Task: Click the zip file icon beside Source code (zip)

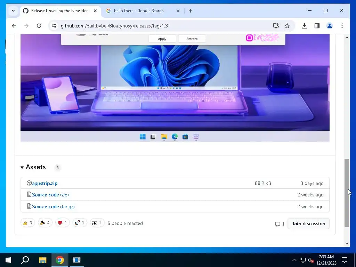Action: [x=29, y=195]
